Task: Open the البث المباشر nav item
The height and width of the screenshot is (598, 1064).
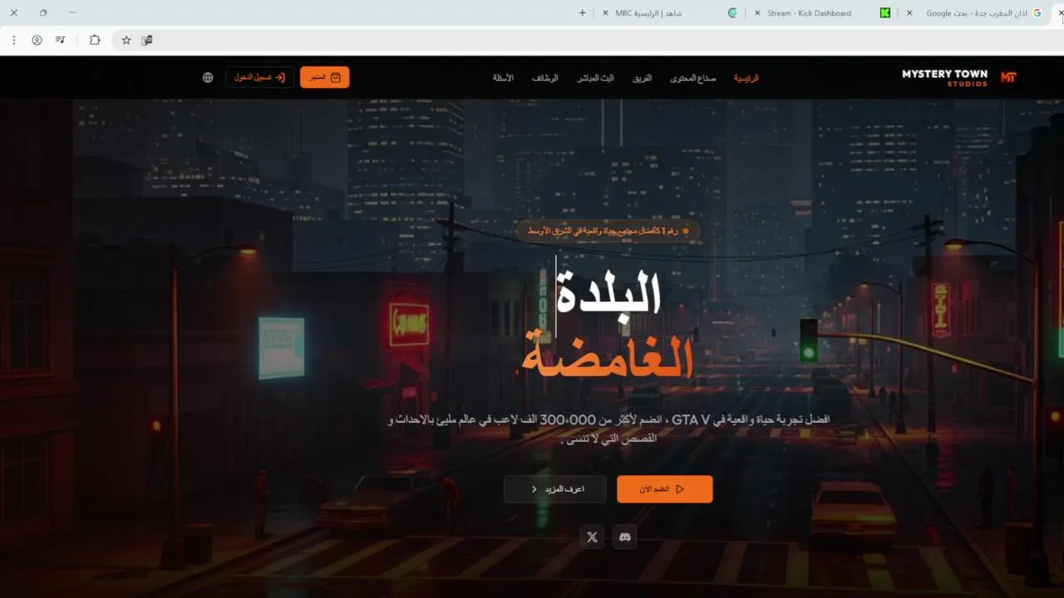Action: point(595,77)
